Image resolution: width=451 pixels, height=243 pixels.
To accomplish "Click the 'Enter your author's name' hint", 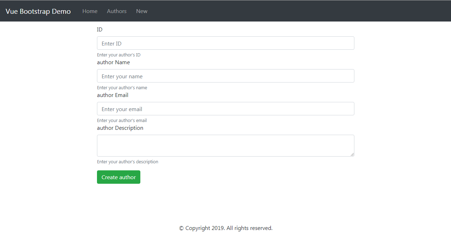I will 122,88.
